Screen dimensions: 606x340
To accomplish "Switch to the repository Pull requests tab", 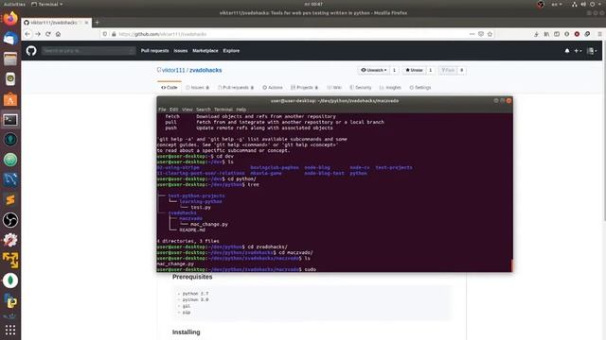I will click(236, 88).
